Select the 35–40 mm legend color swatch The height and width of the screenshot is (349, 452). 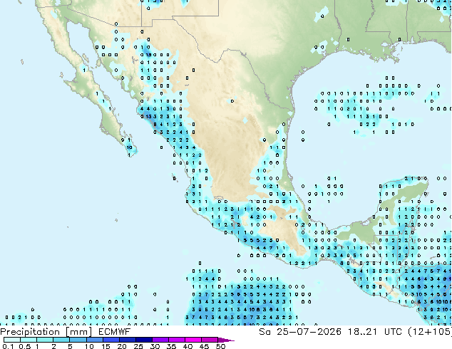click(176, 340)
